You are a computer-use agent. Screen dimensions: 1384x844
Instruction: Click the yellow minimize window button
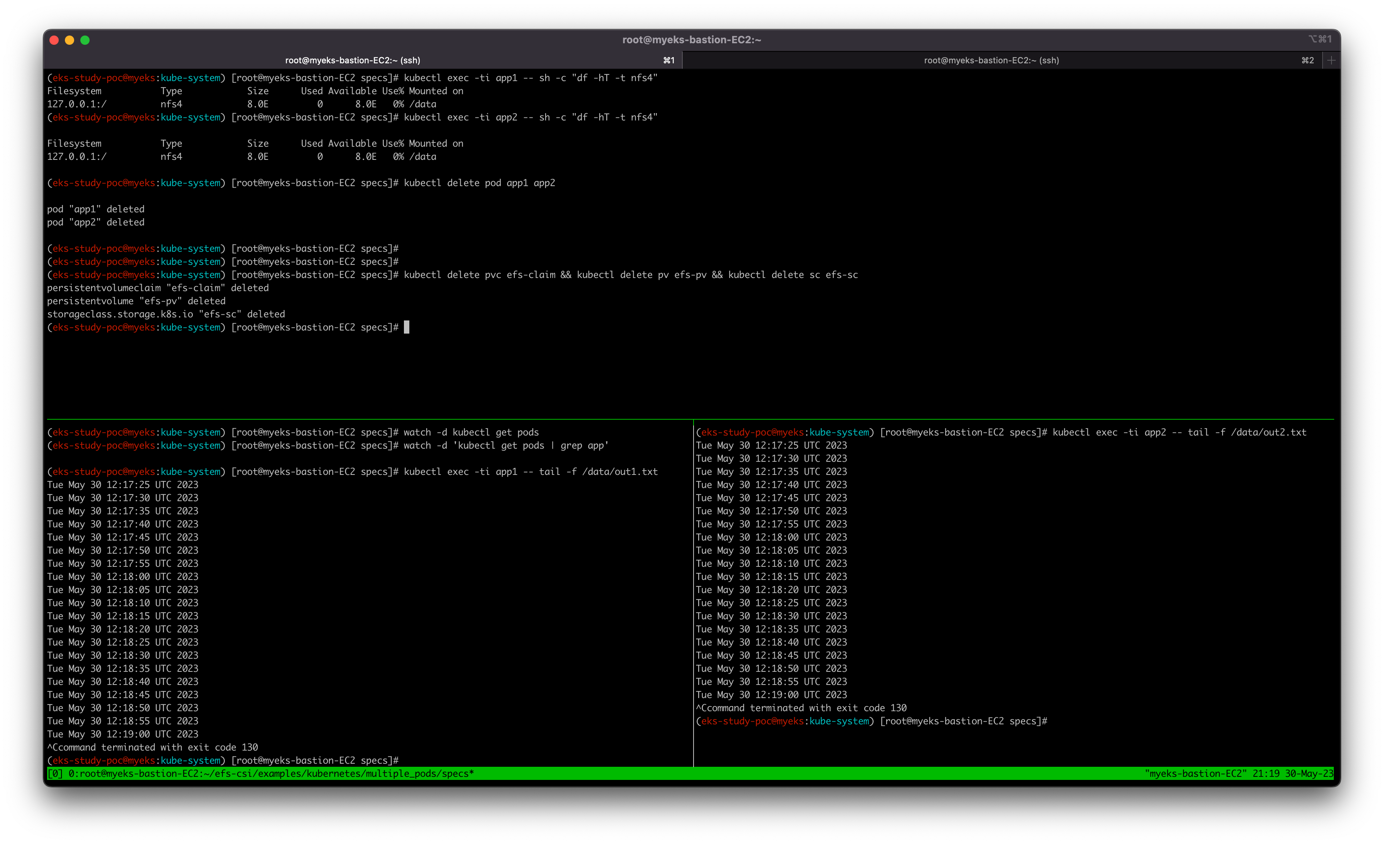pyautogui.click(x=70, y=40)
